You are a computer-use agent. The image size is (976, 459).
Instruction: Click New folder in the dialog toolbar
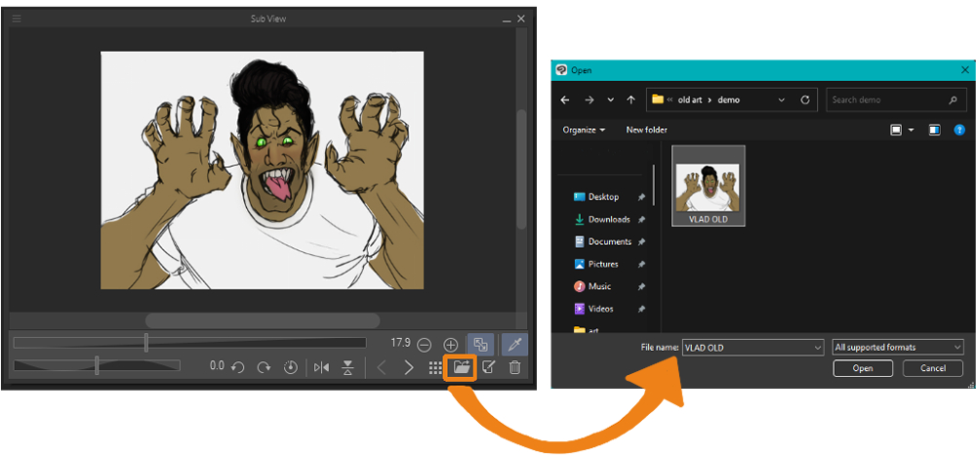[646, 129]
